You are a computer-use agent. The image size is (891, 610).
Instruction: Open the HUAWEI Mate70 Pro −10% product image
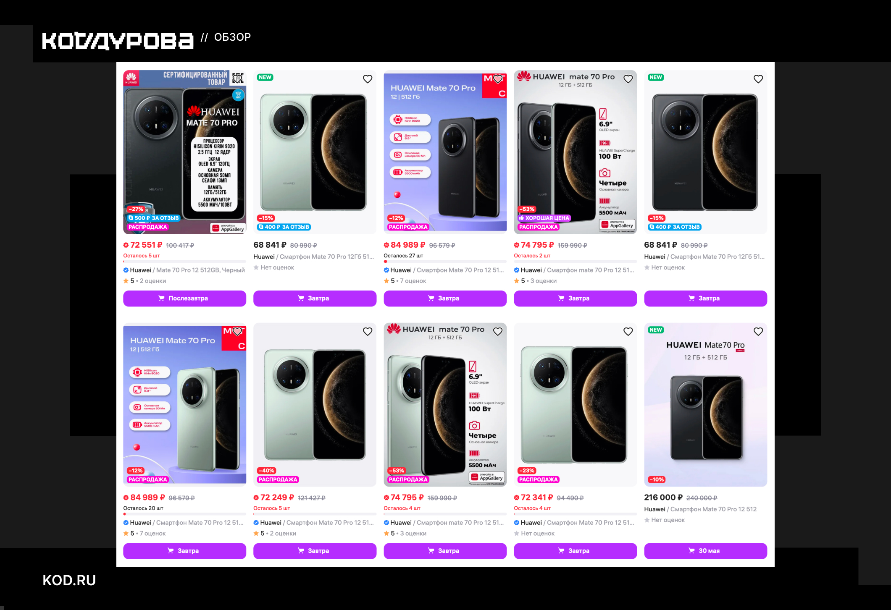(705, 405)
